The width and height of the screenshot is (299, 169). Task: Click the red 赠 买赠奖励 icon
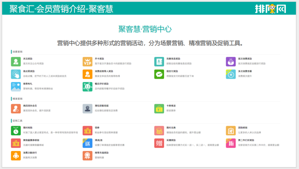(x=159, y=143)
